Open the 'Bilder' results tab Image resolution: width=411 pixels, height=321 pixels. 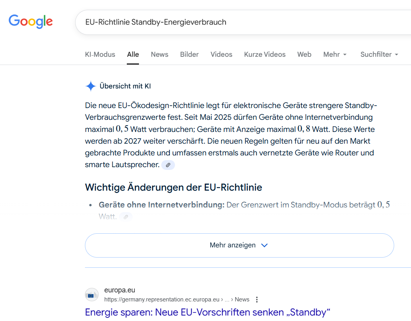[x=189, y=54]
